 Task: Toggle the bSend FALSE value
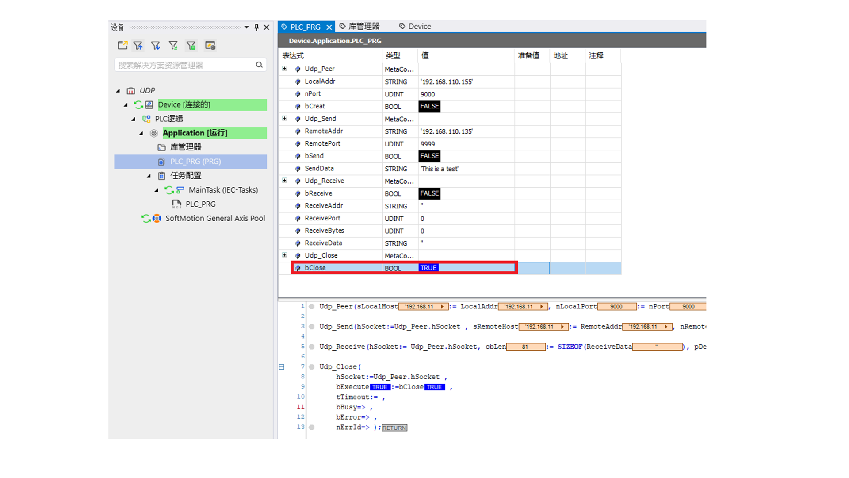tap(429, 156)
